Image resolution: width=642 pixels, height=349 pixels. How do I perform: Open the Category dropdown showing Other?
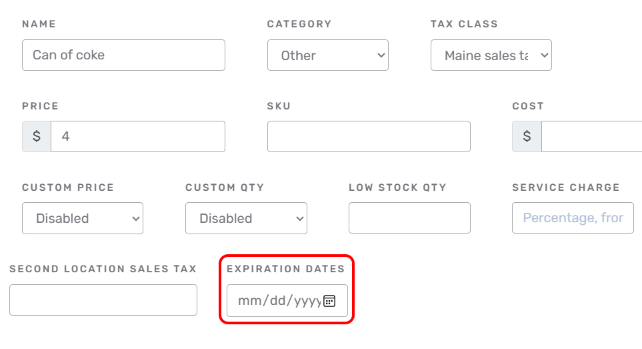coord(328,55)
